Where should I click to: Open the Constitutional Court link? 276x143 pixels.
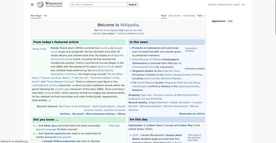tap(144, 67)
